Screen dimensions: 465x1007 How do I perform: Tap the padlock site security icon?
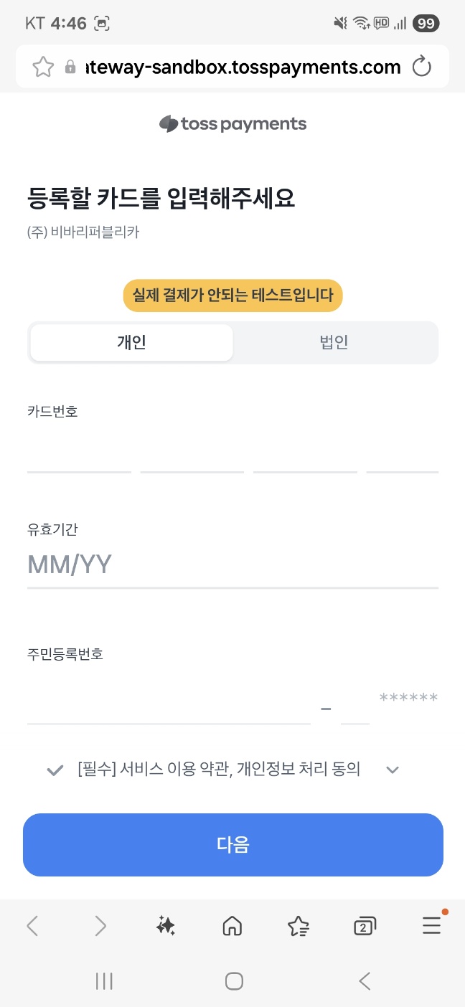[x=70, y=67]
